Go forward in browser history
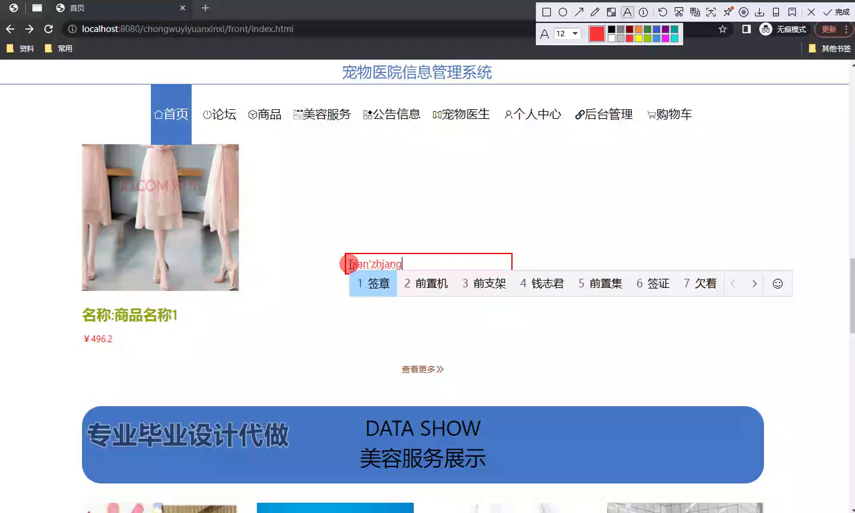 tap(29, 29)
